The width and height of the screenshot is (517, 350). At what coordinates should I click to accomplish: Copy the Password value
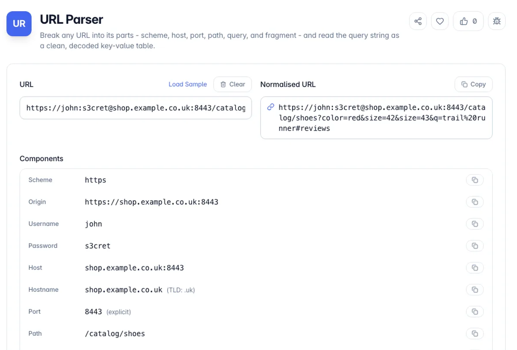pos(475,246)
